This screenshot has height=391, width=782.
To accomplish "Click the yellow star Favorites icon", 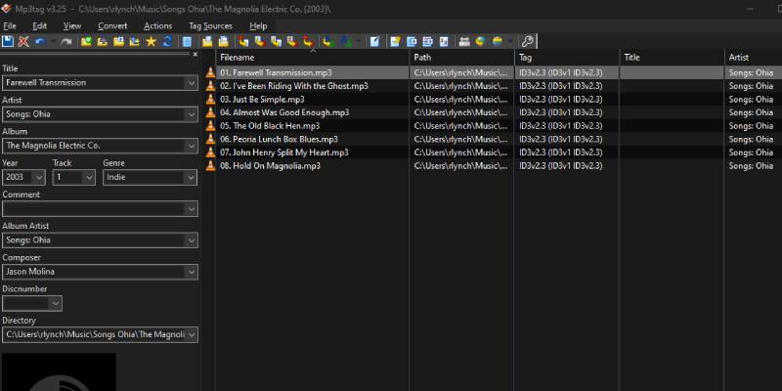I will [x=151, y=41].
